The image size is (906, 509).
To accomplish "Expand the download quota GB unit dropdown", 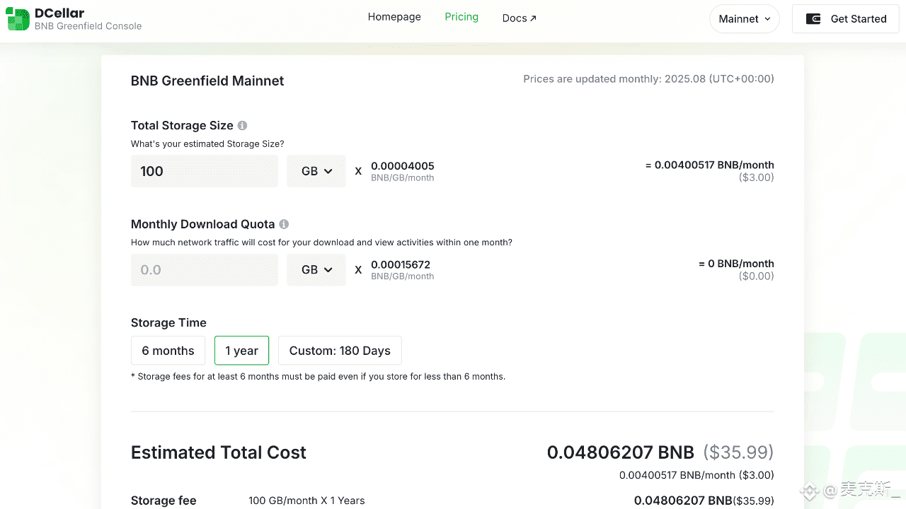I will [x=316, y=270].
